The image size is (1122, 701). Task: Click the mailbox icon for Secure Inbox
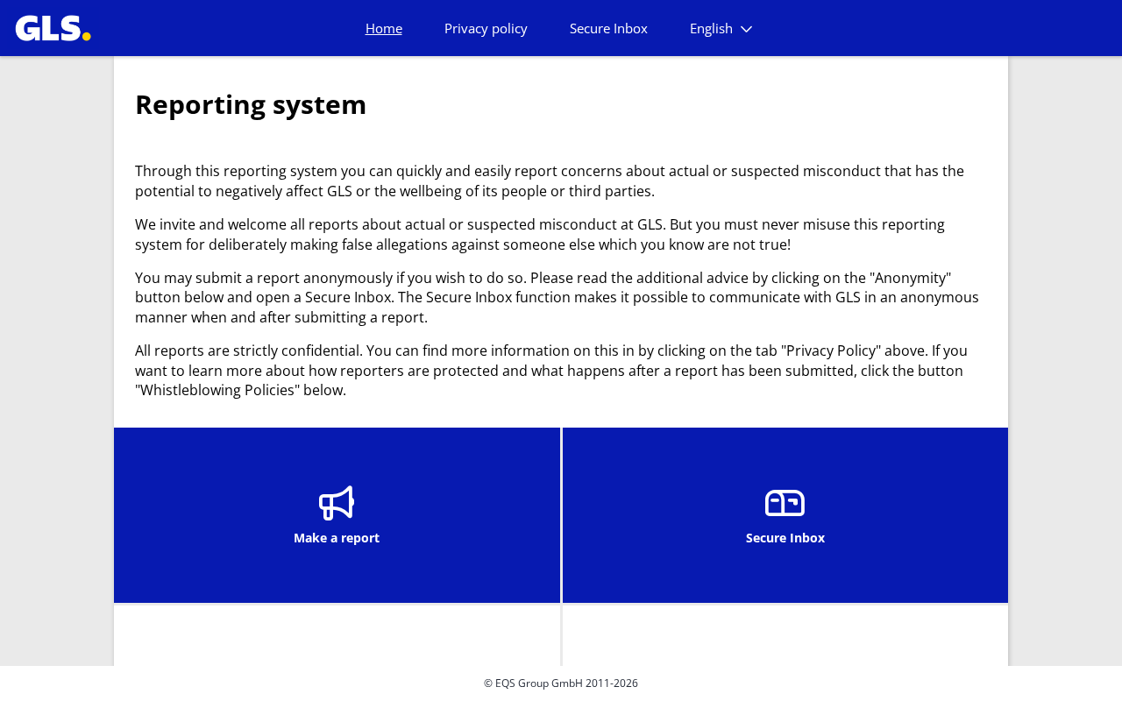coord(785,503)
